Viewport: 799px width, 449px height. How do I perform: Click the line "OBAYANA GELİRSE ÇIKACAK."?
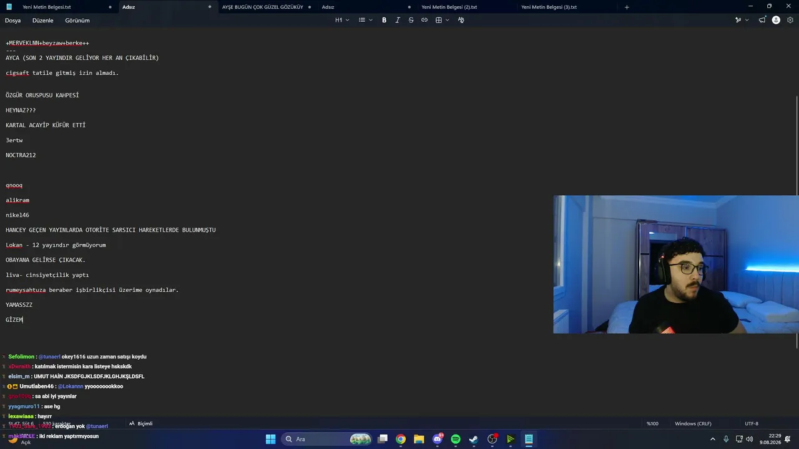(46, 260)
